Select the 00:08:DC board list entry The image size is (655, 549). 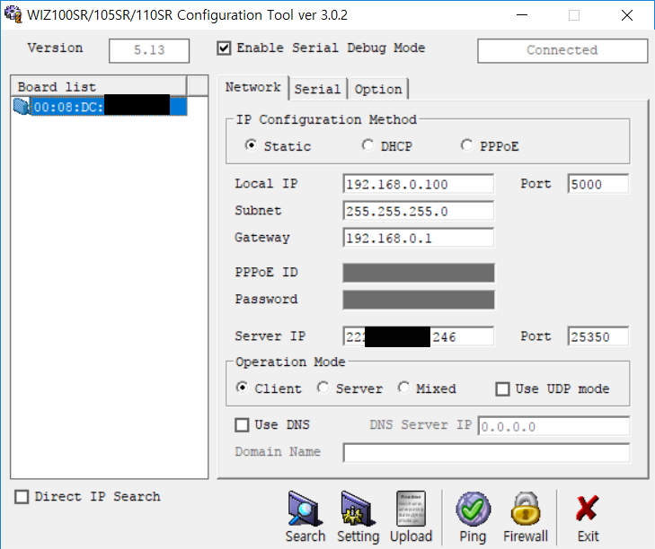pos(110,107)
